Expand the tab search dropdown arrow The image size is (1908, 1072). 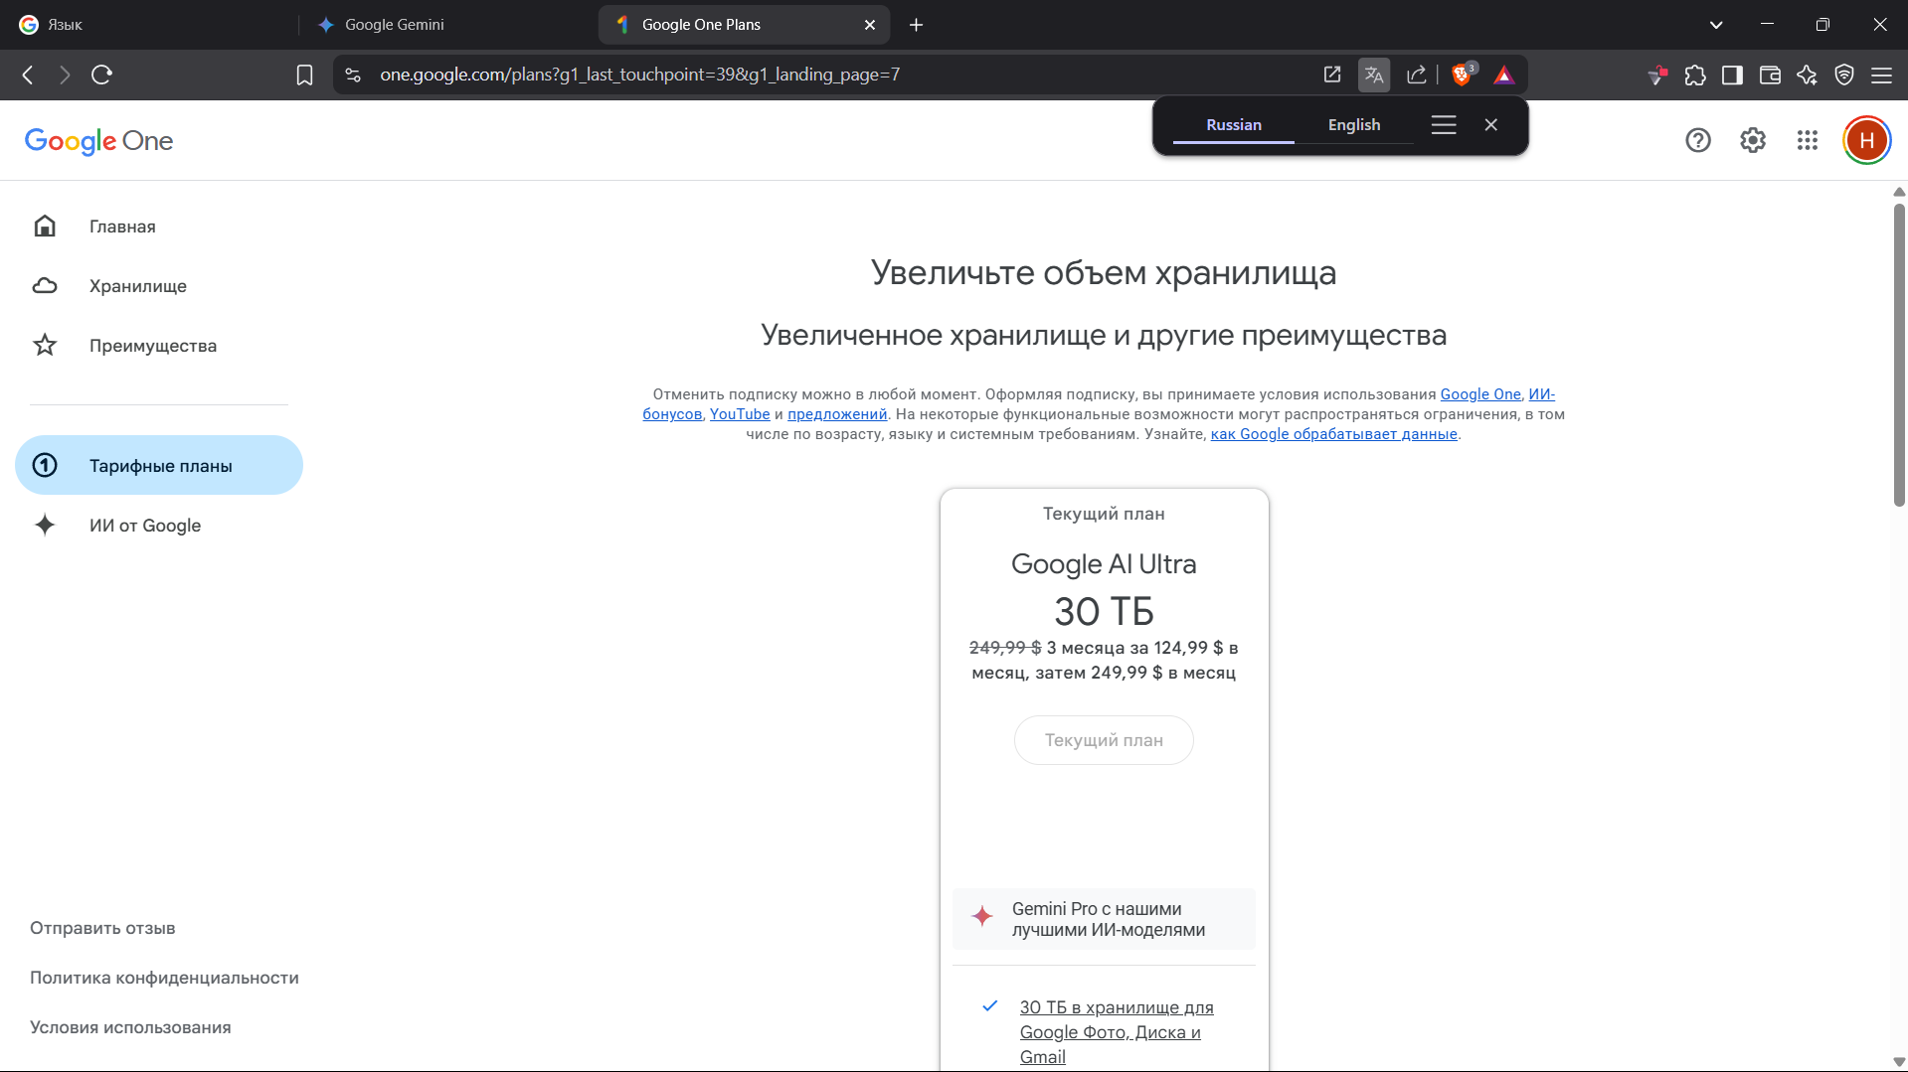pos(1716,25)
